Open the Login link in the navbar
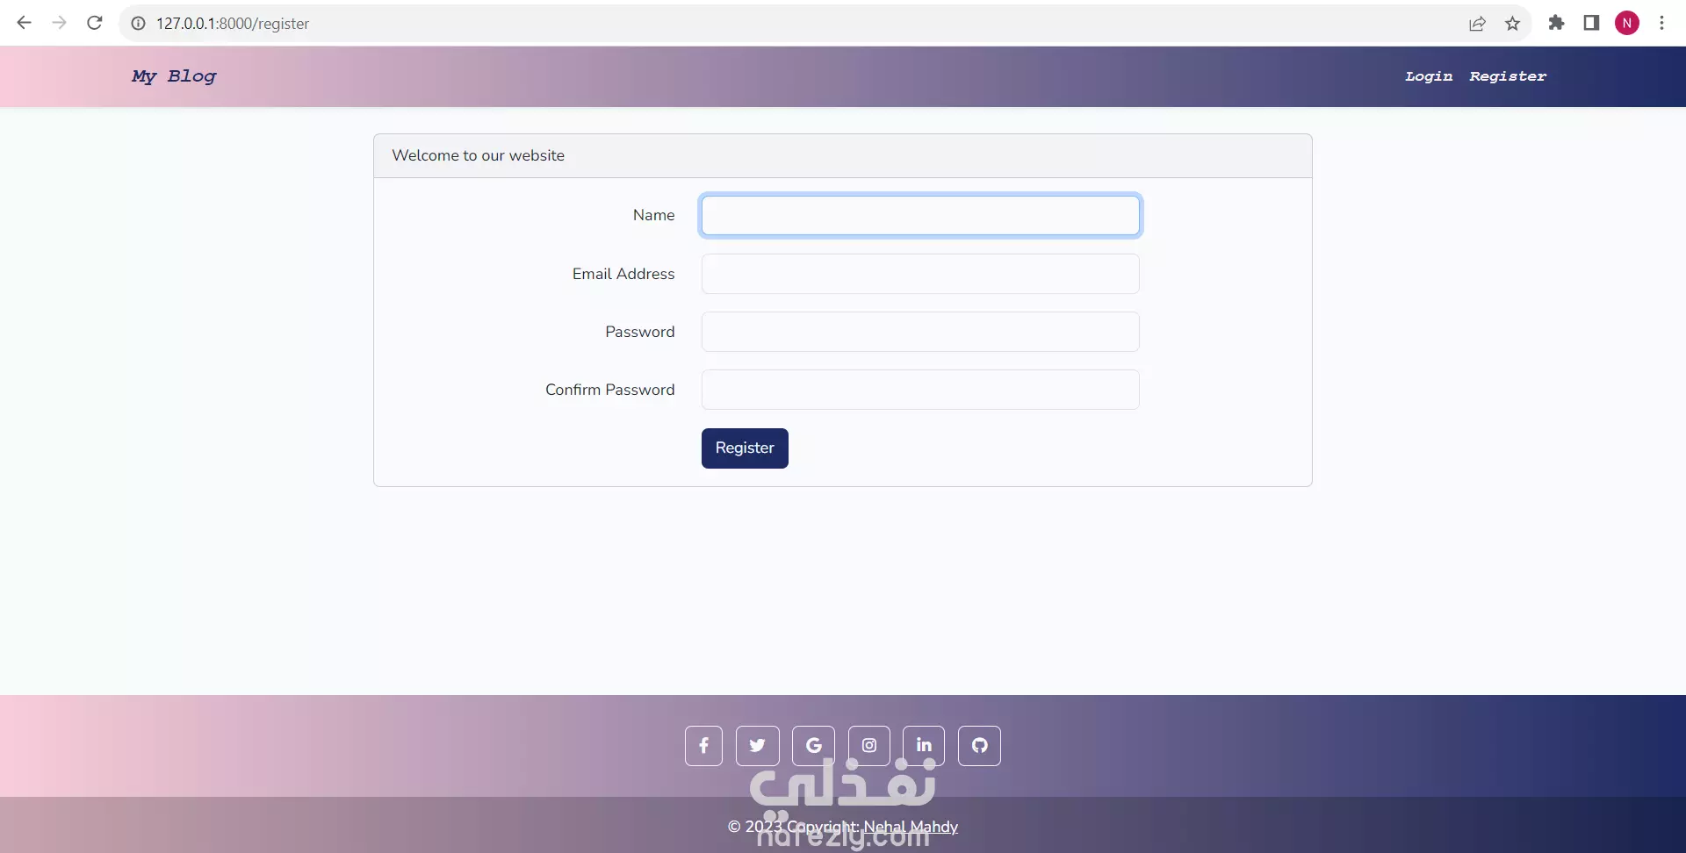The image size is (1686, 853). tap(1429, 76)
